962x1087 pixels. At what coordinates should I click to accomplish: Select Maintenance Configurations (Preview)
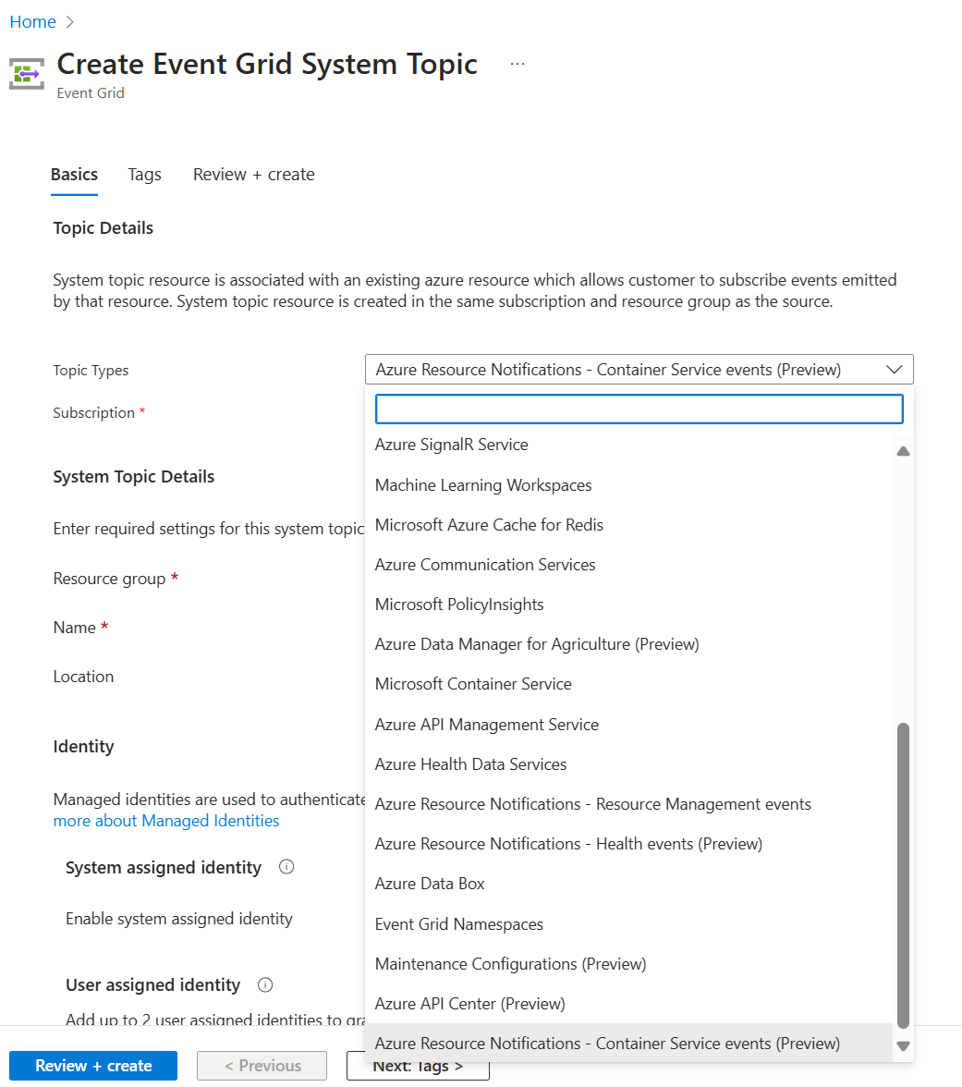[x=629, y=964]
